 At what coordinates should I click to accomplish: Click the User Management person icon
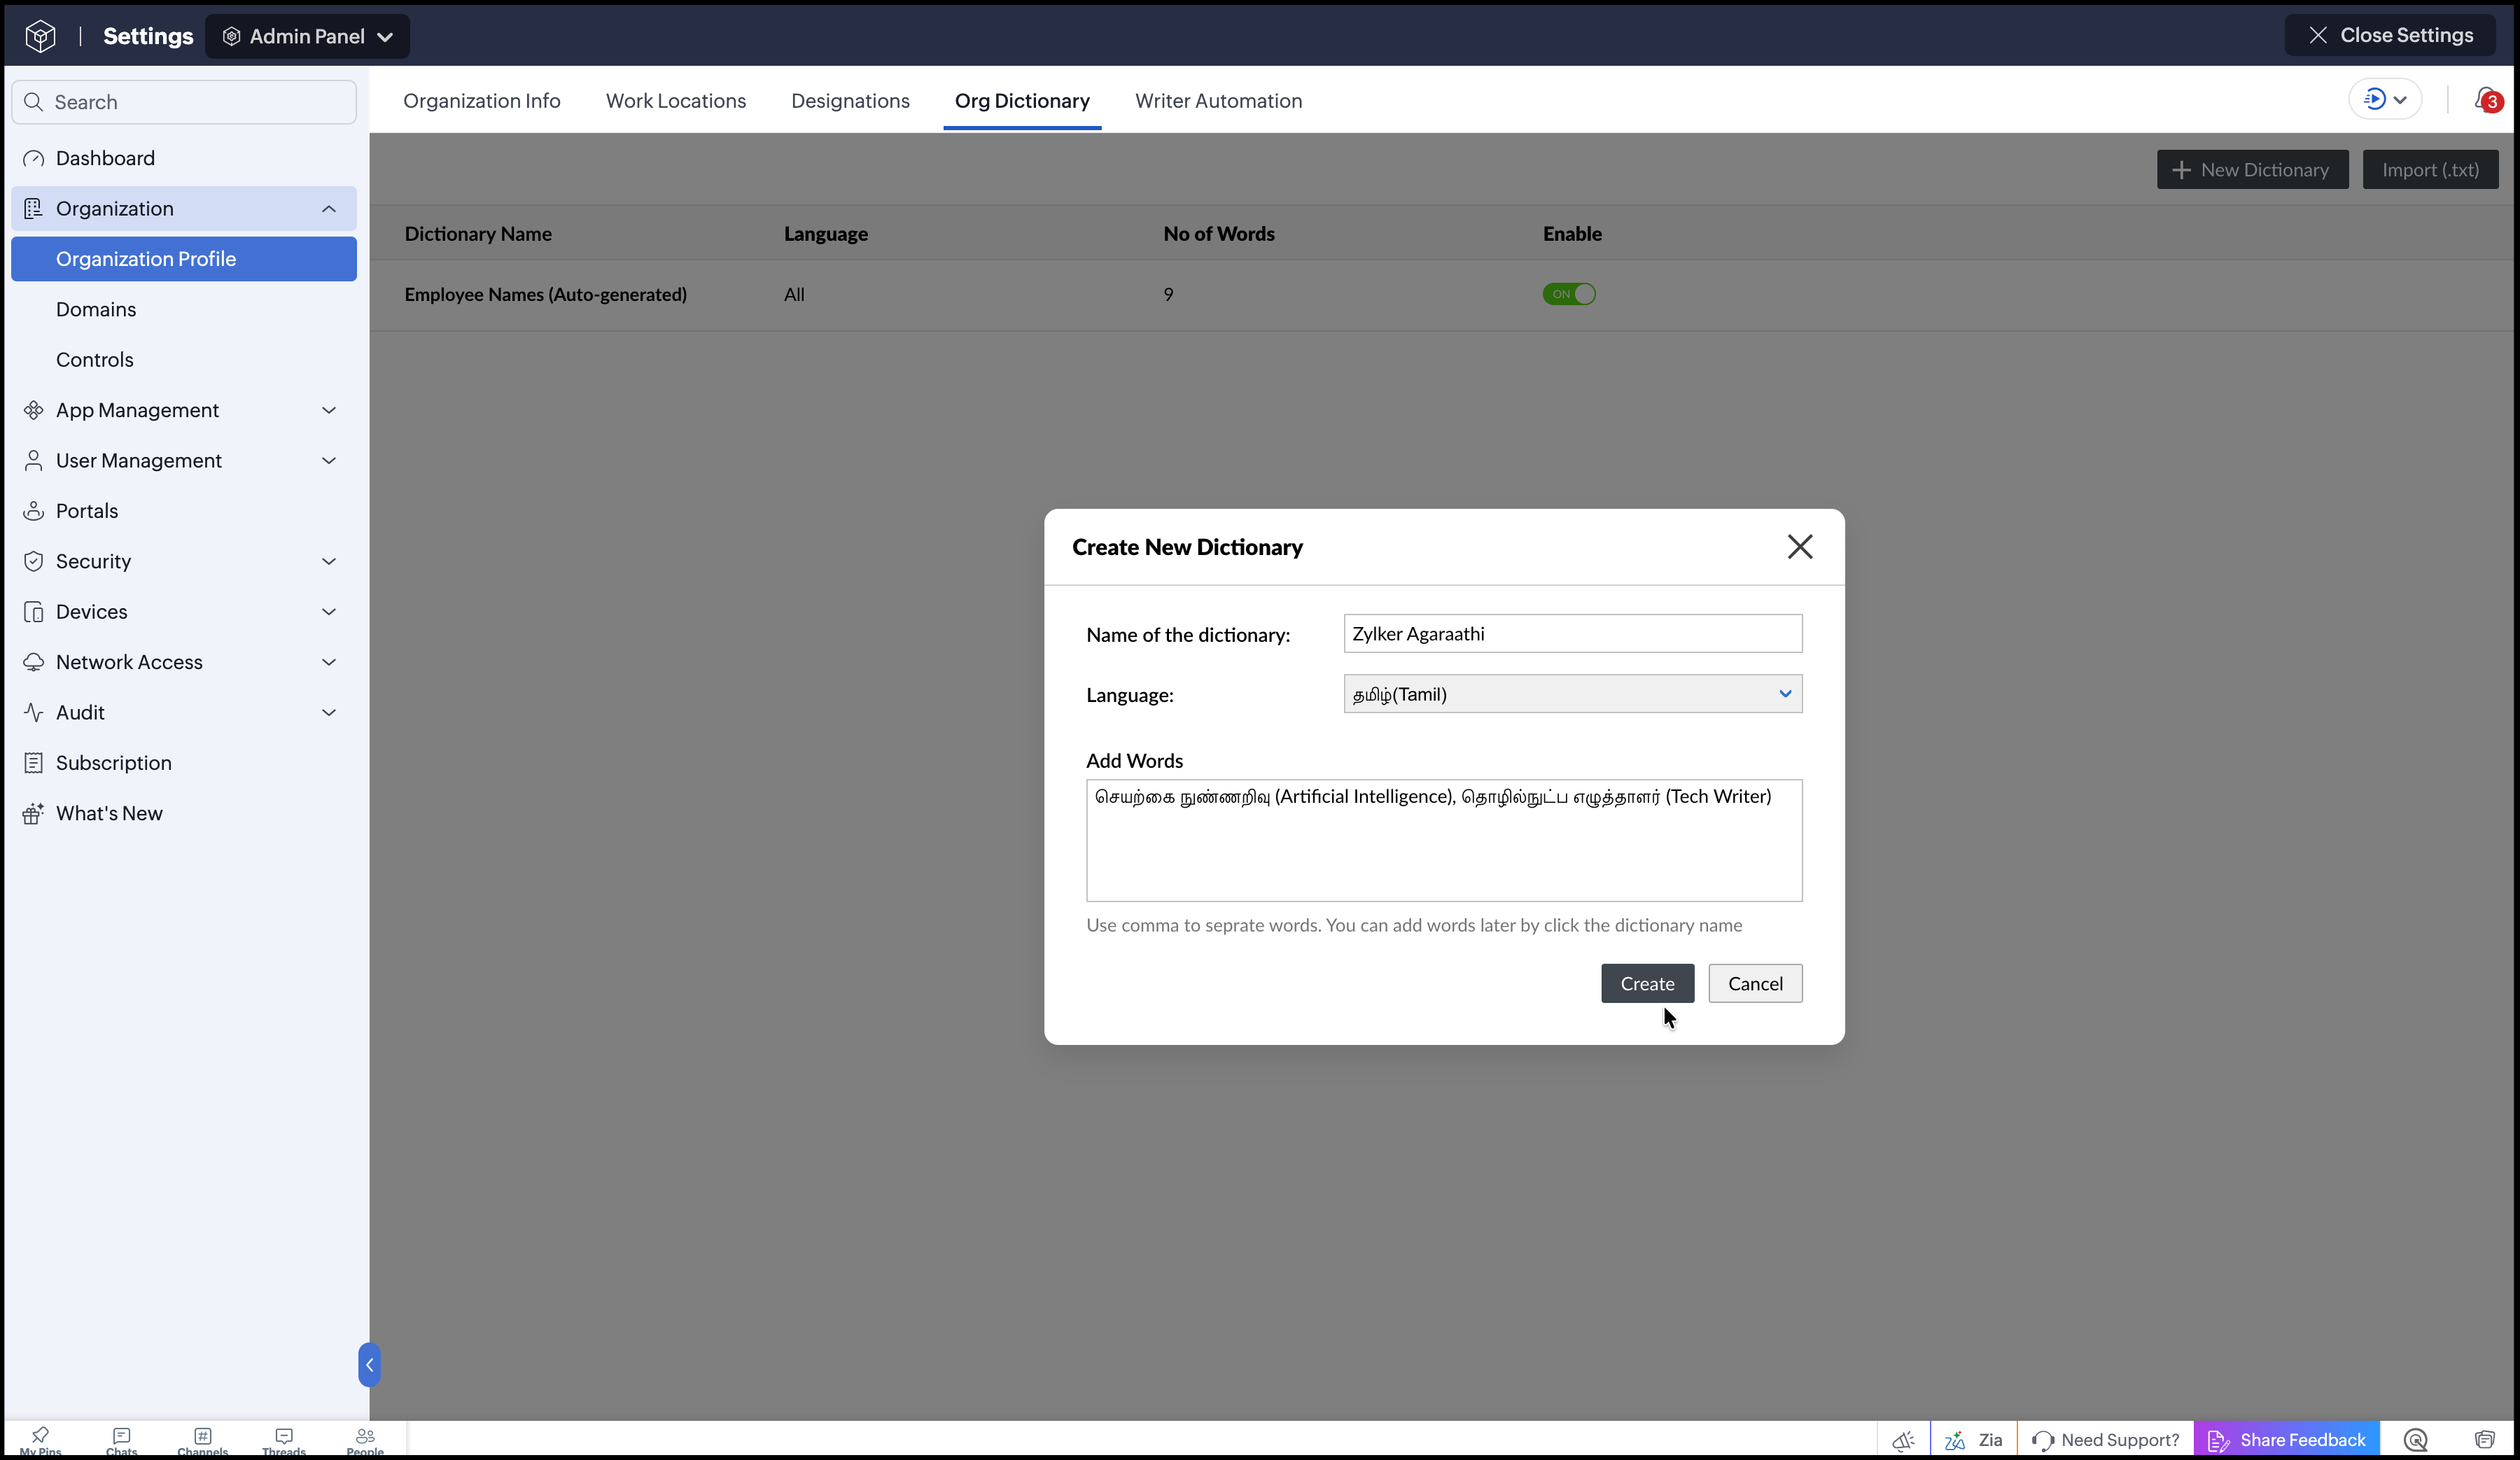pyautogui.click(x=33, y=460)
